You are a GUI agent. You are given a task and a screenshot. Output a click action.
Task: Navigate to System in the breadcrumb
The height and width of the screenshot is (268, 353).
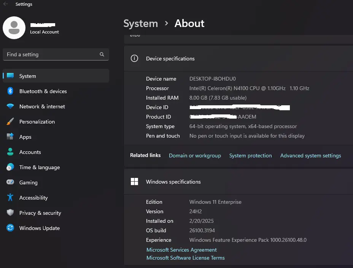[141, 24]
